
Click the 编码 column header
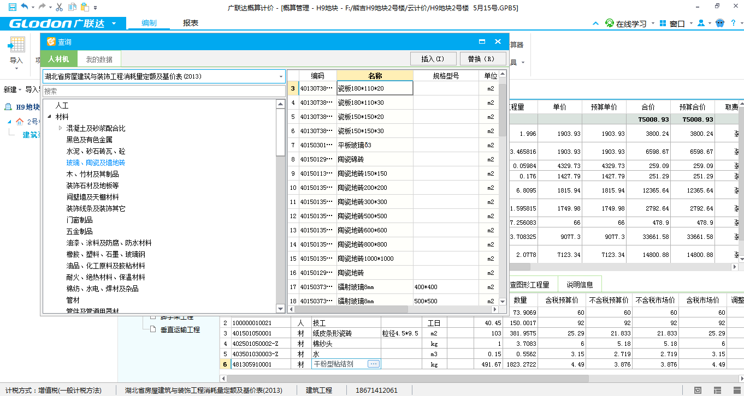[x=317, y=76]
